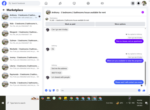Click the network icon in the system tray

click(x=130, y=103)
